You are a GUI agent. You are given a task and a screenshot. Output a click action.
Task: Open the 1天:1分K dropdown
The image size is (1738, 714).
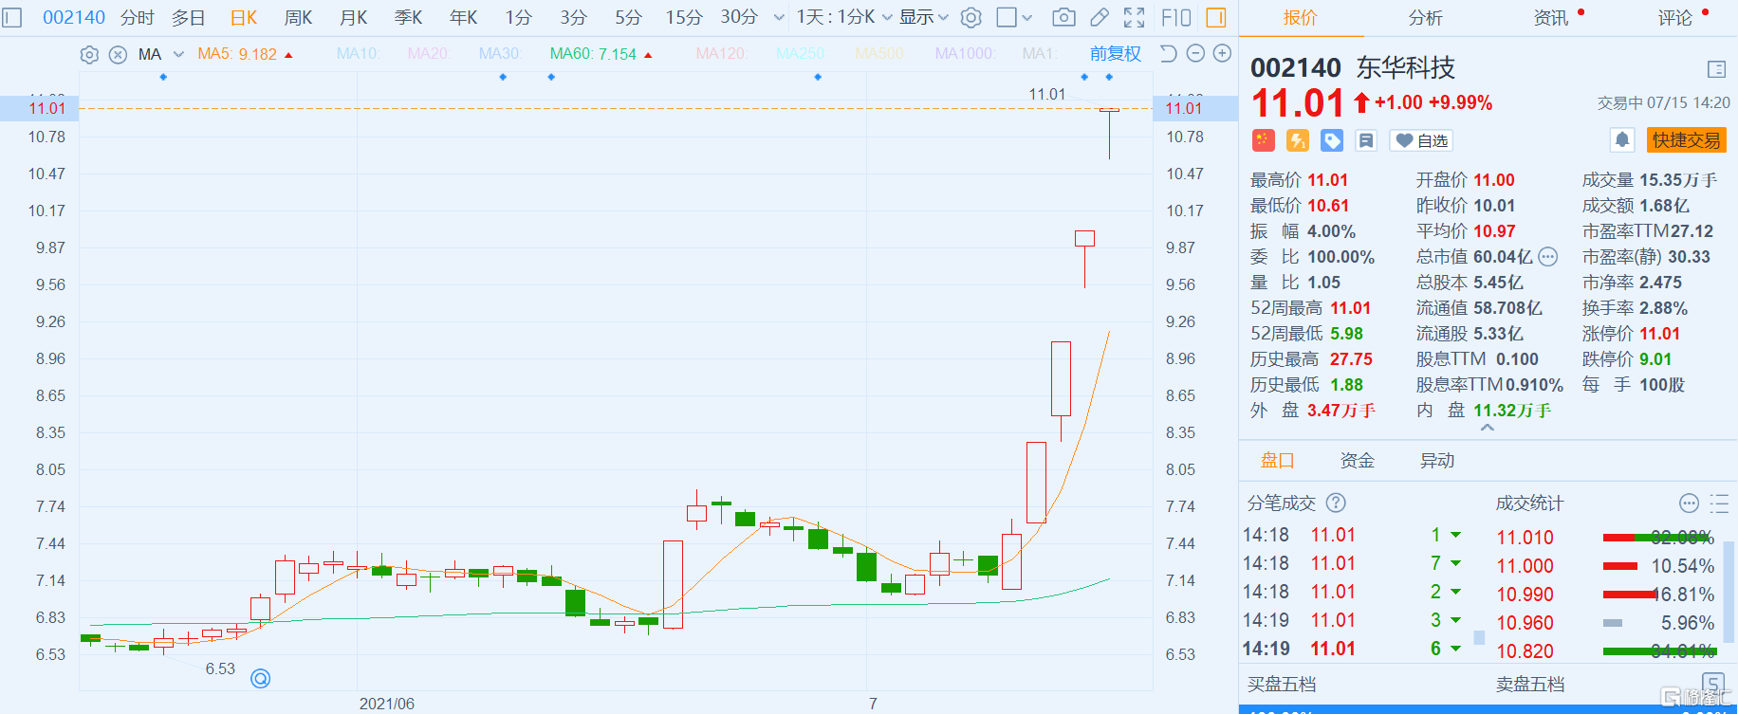pos(844,17)
